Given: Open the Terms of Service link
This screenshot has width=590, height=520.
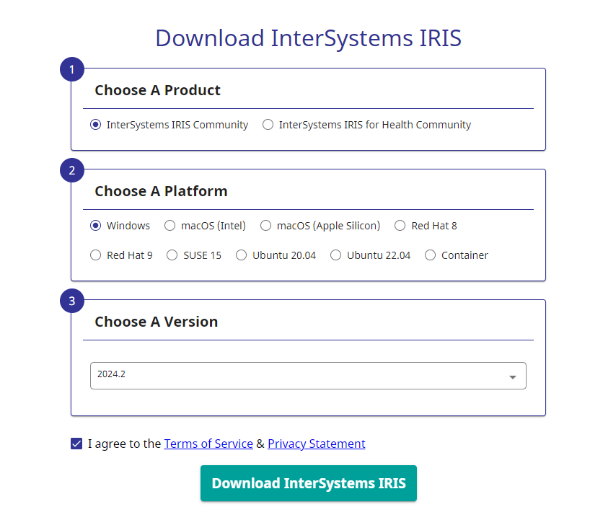Looking at the screenshot, I should coord(208,444).
